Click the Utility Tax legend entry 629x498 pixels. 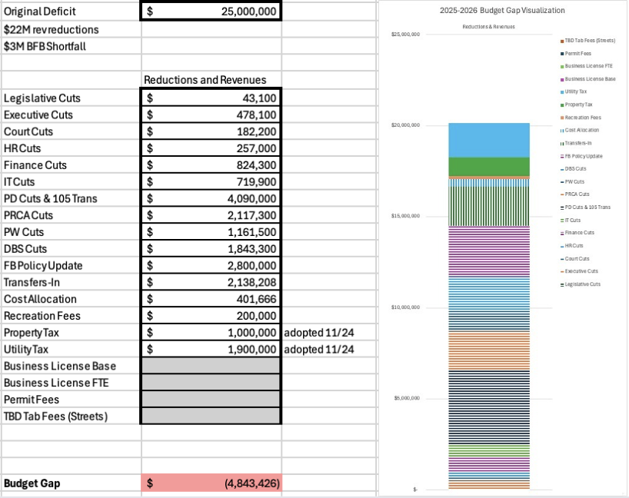(577, 91)
